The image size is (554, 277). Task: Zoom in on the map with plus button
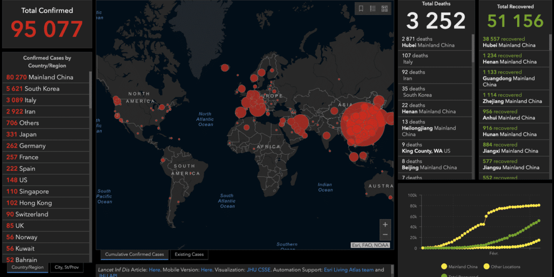click(385, 224)
